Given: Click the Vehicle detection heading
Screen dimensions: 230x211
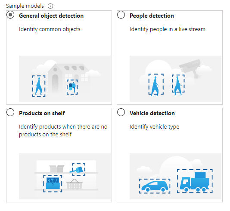Looking at the screenshot, I should click(152, 113).
